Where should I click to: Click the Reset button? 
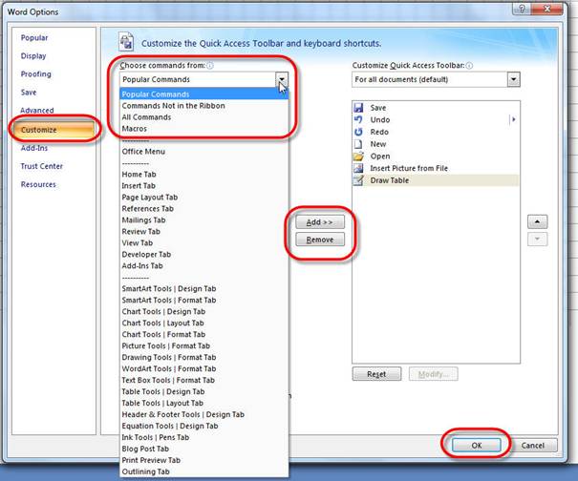coord(376,374)
